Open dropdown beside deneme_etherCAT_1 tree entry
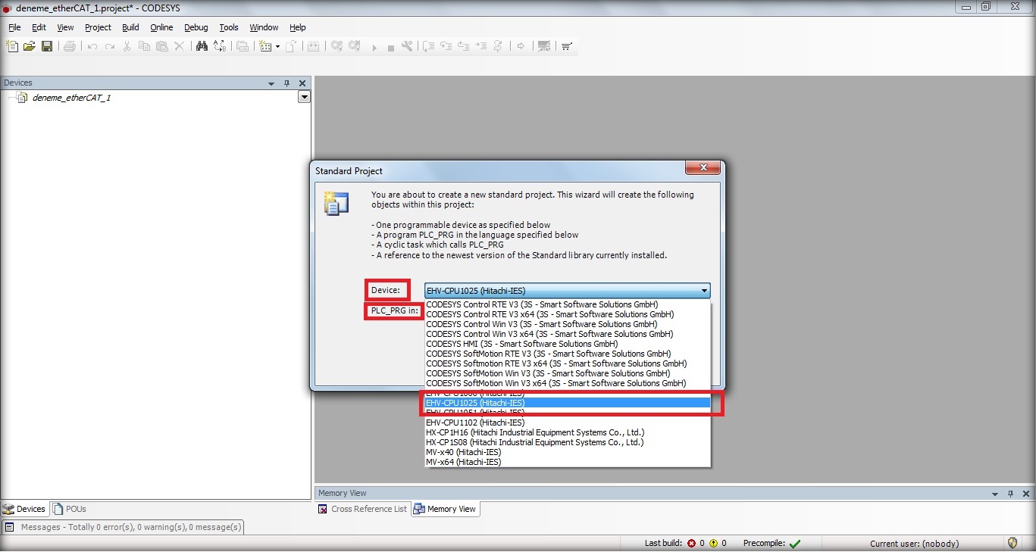The width and height of the screenshot is (1036, 552). [304, 98]
